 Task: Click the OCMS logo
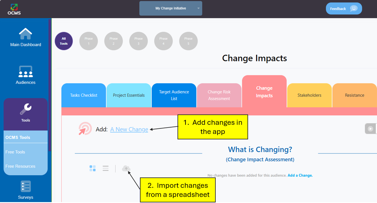[14, 9]
